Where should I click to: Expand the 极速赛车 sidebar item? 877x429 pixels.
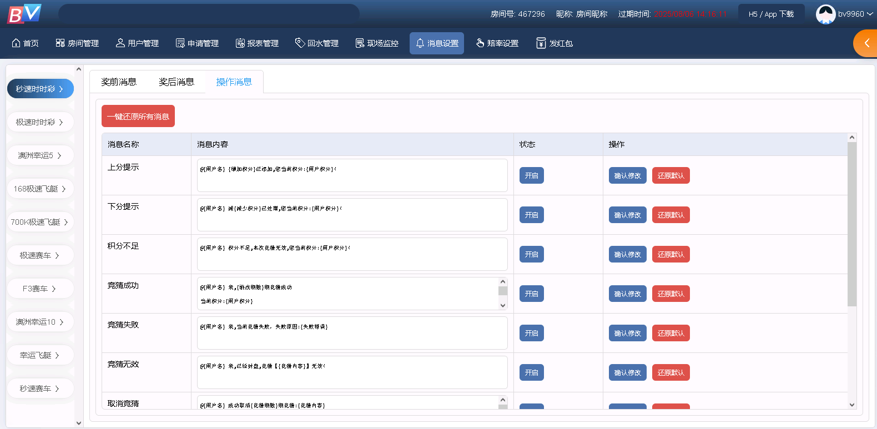pyautogui.click(x=40, y=255)
